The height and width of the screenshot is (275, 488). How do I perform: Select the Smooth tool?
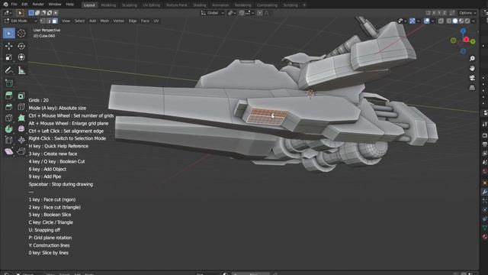click(x=21, y=129)
